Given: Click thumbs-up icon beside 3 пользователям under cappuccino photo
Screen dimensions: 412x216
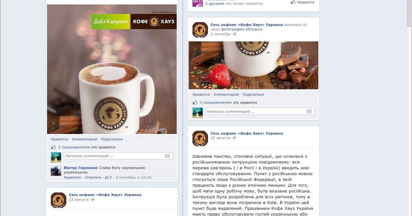Looking at the screenshot, I should click(x=53, y=147).
